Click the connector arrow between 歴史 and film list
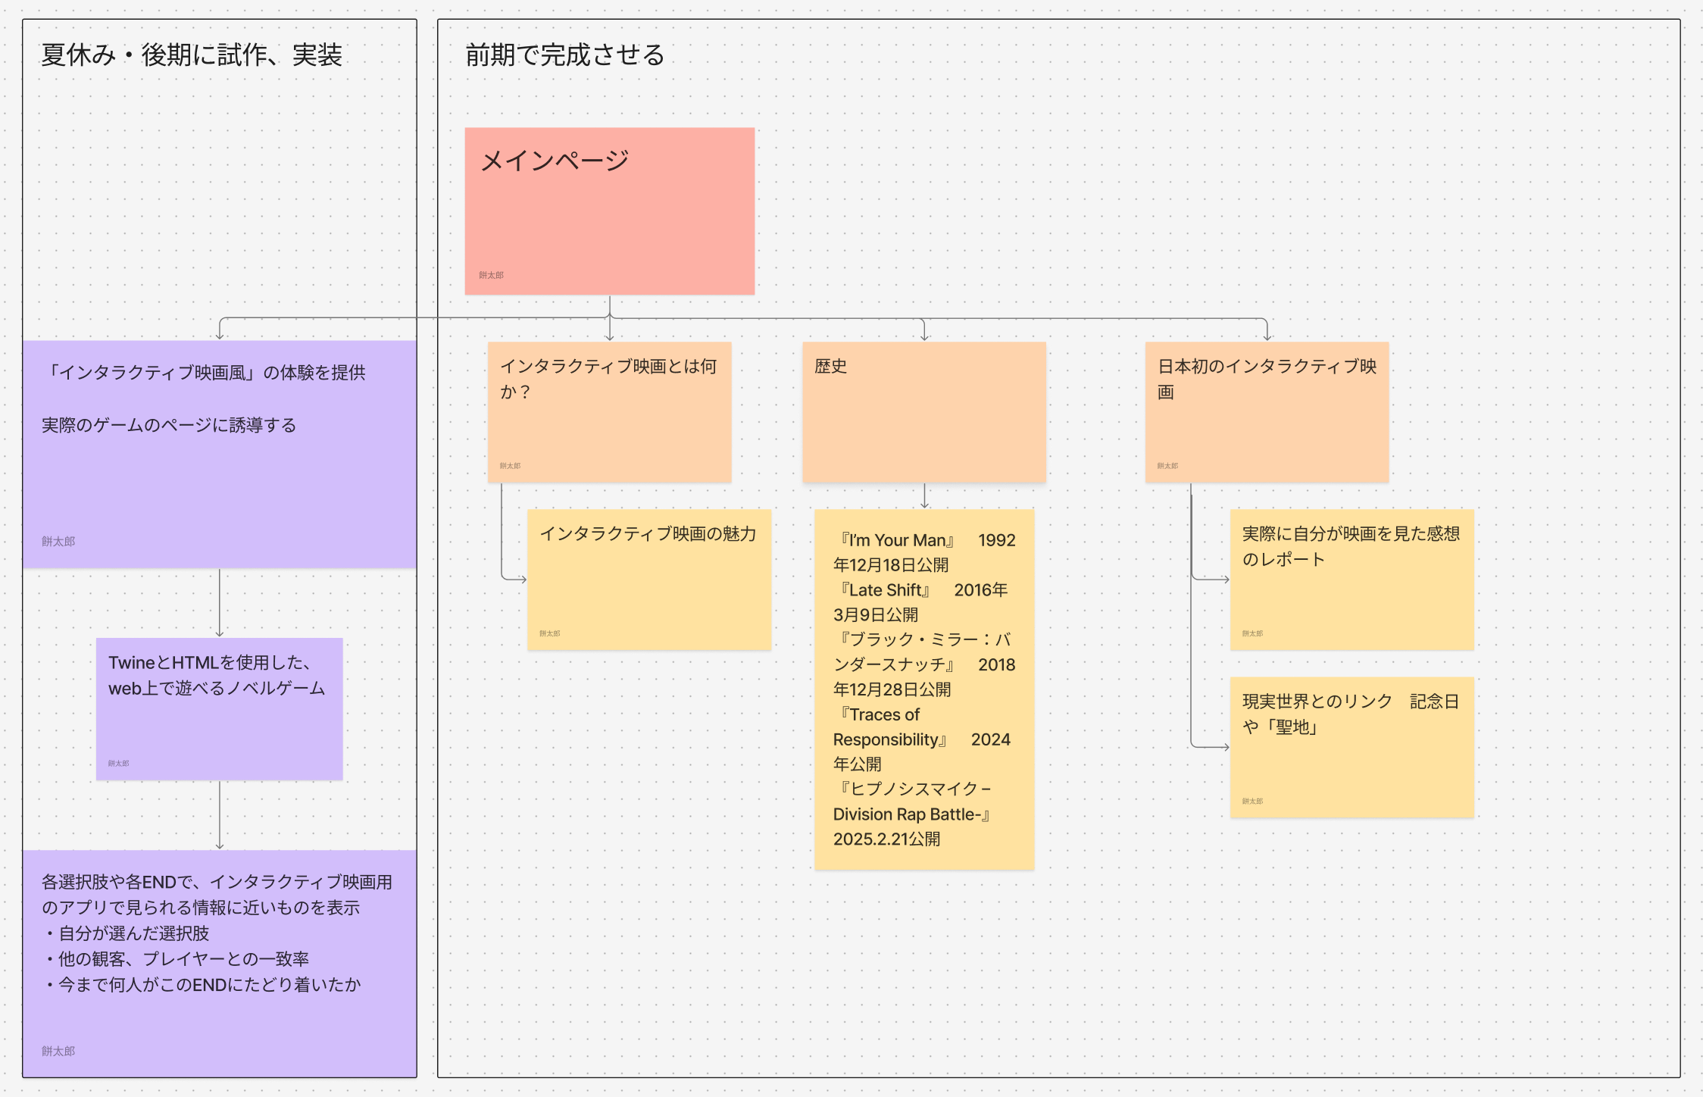Image resolution: width=1703 pixels, height=1097 pixels. [924, 496]
